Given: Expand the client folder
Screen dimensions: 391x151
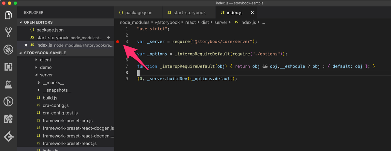Looking at the screenshot, I should 36,60.
